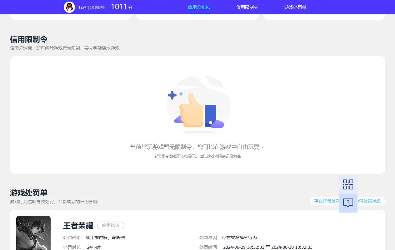
Task: Click the 当前常玩游戏暂无限制令 message
Action: click(197, 147)
